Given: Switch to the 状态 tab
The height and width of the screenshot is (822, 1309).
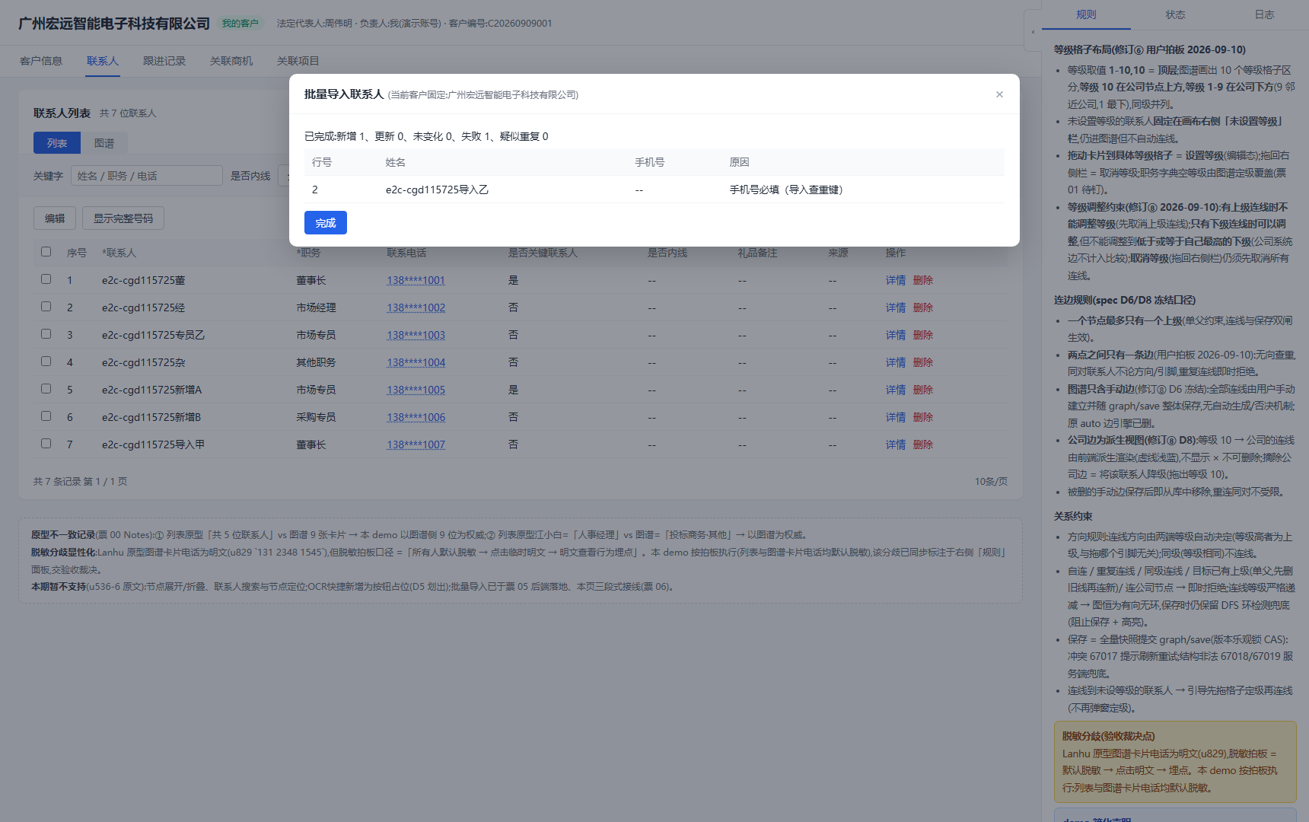Looking at the screenshot, I should (1175, 14).
